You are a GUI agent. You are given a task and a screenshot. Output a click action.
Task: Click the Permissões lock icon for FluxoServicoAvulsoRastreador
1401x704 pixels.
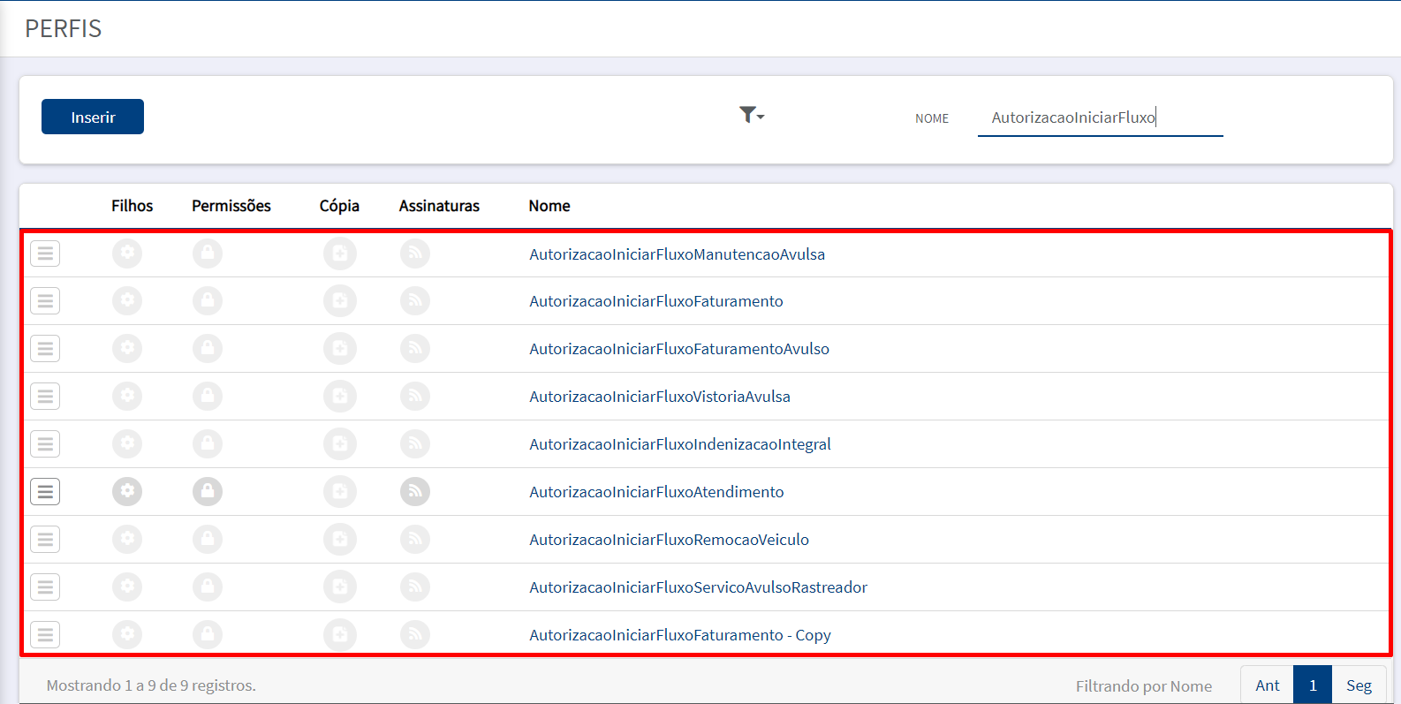[208, 587]
